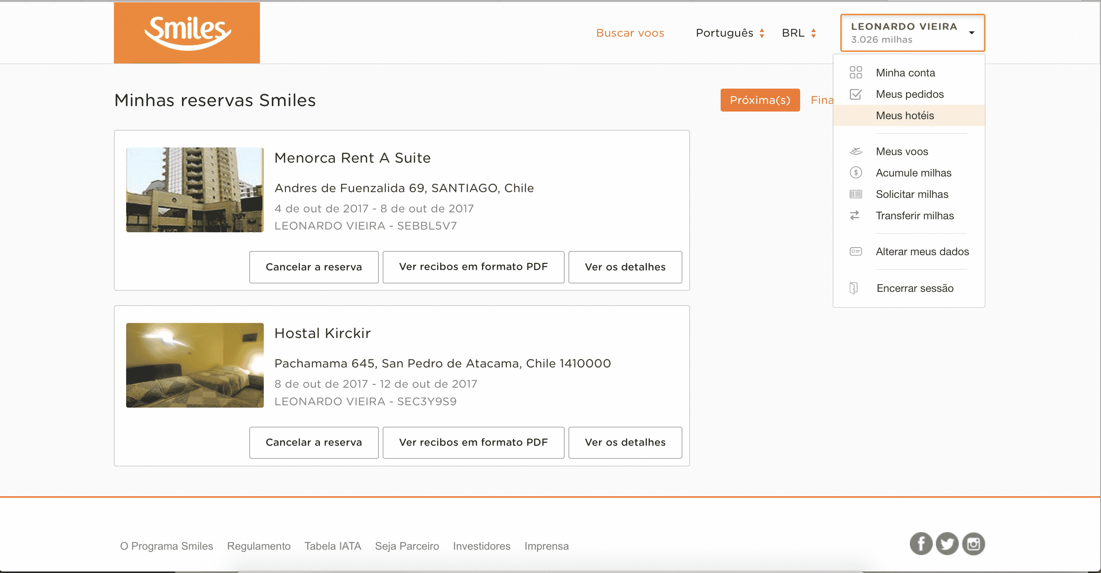Image resolution: width=1101 pixels, height=573 pixels.
Task: Click the Acumule milhas dollar icon
Action: pos(856,173)
